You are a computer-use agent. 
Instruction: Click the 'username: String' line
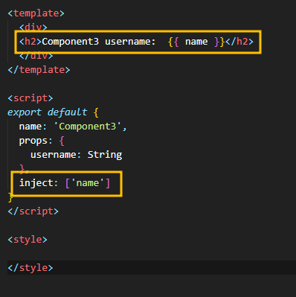pyautogui.click(x=76, y=155)
